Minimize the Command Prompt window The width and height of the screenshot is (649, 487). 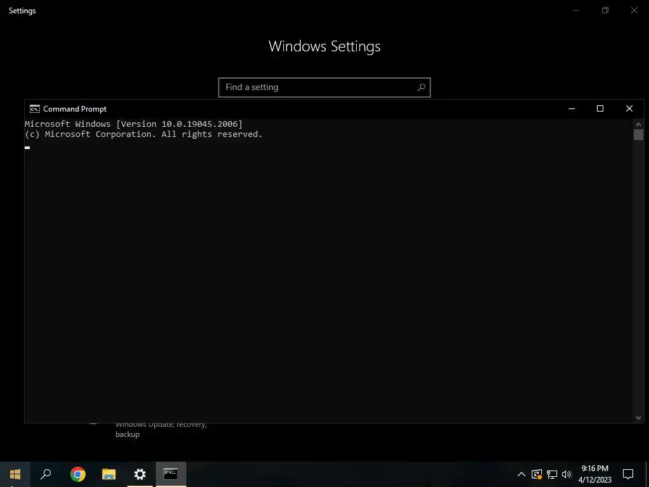pyautogui.click(x=572, y=108)
